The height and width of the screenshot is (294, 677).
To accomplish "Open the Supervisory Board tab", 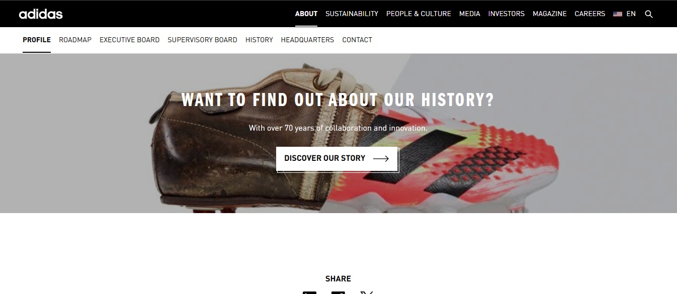I will coord(202,40).
